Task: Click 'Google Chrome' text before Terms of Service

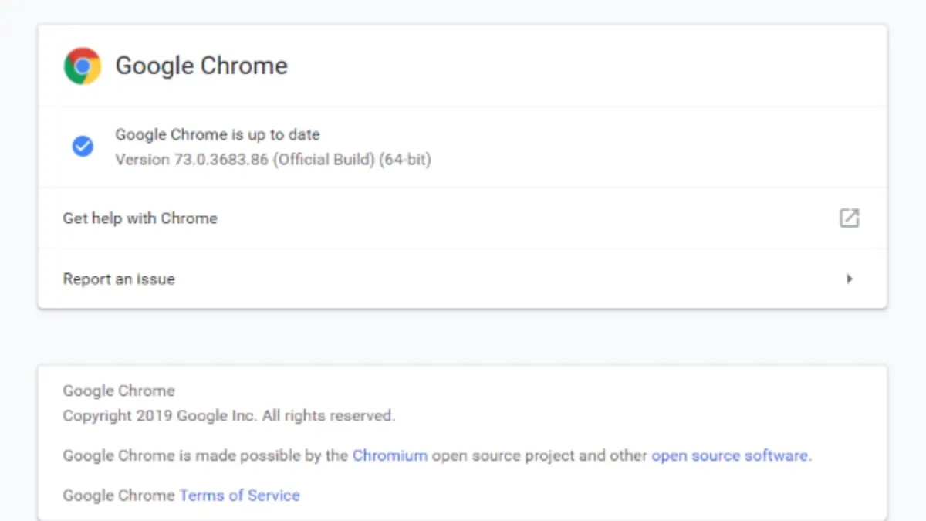Action: coord(119,496)
